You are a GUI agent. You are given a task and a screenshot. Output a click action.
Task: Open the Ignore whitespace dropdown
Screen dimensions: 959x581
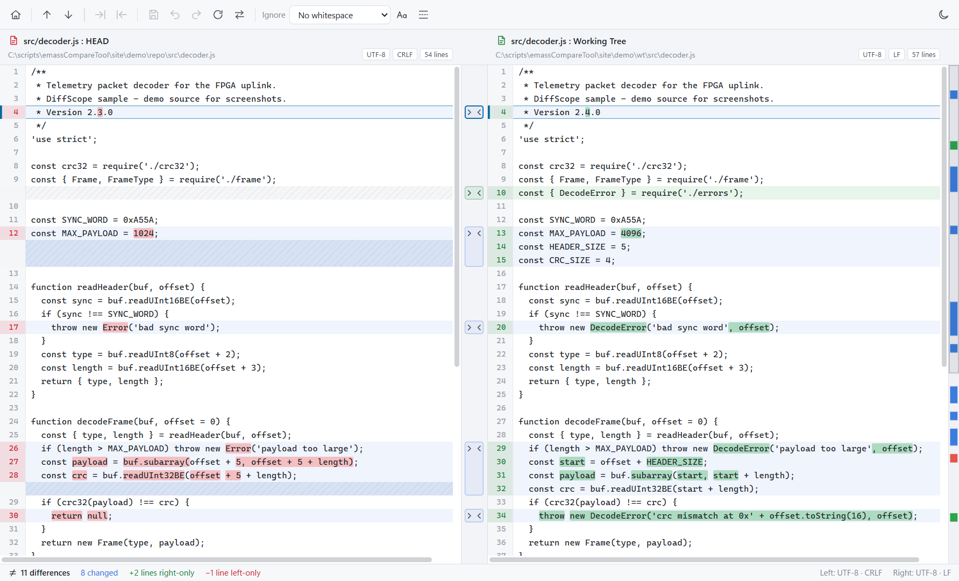pyautogui.click(x=340, y=15)
